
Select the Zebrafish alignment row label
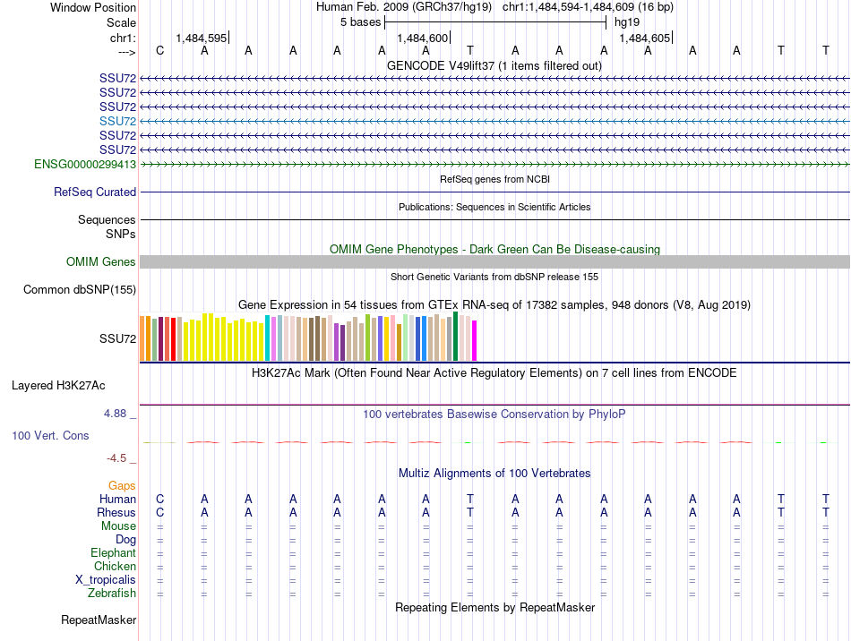point(112,594)
